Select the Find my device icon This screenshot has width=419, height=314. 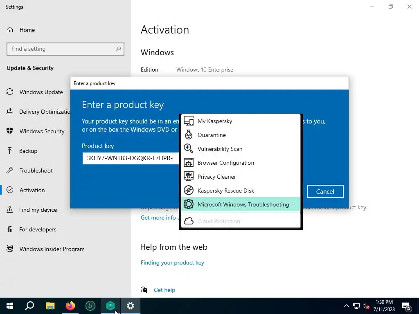pos(10,209)
